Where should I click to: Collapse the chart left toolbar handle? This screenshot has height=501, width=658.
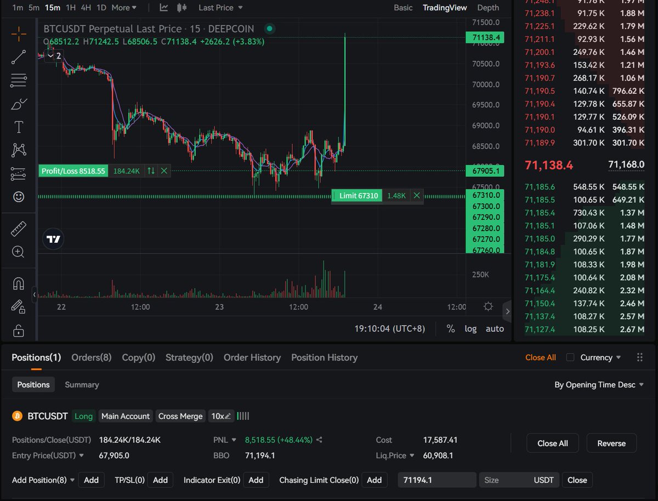(35, 294)
